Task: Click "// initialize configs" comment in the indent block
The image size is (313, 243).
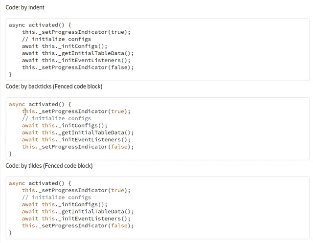Action: pos(56,39)
